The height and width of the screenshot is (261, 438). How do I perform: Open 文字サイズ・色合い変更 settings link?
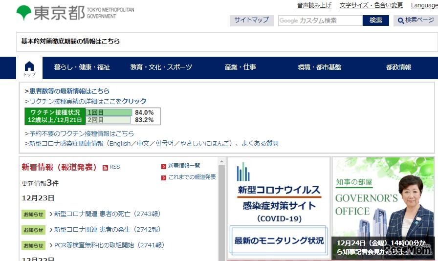click(x=371, y=5)
